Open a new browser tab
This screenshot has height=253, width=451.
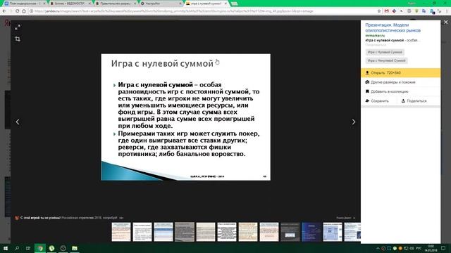tap(235, 4)
